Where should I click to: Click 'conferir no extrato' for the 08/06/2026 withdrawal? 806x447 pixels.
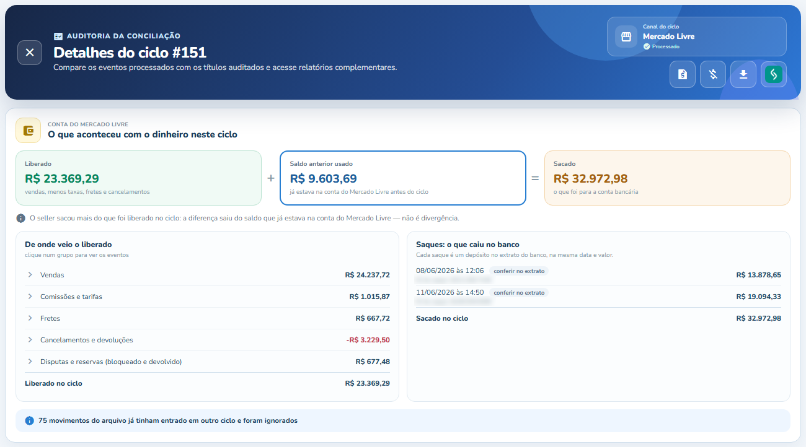click(519, 271)
